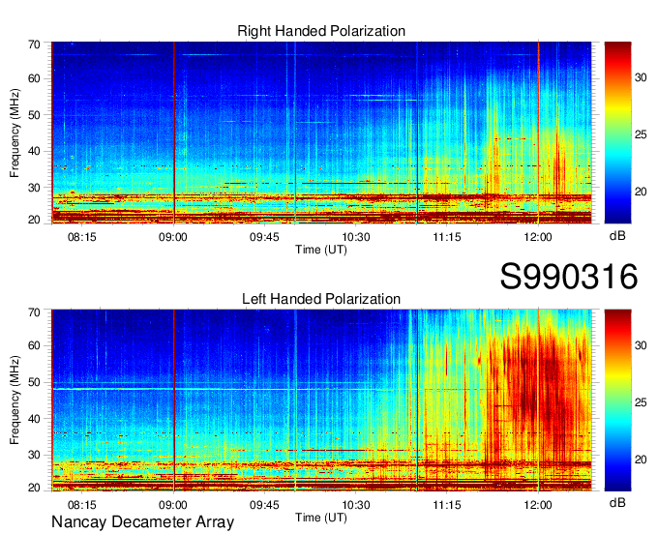
Task: Click the 20 dB label on the Right Handed color bar
Action: pyautogui.click(x=641, y=192)
